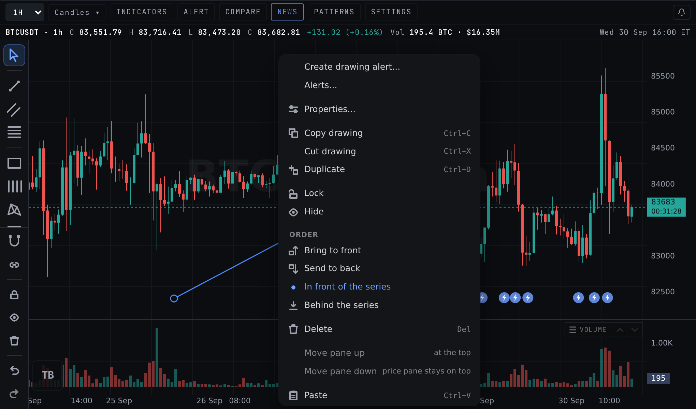Toggle the sidebar eye visibility icon
This screenshot has width=696, height=409.
[x=14, y=318]
